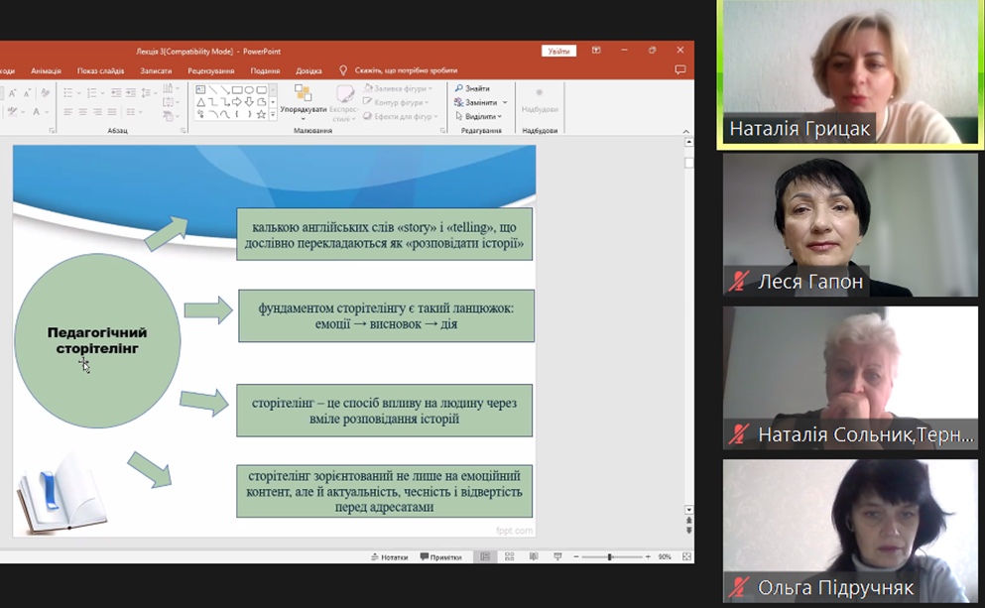Click the 90% zoom level text
985x608 pixels.
pos(665,556)
